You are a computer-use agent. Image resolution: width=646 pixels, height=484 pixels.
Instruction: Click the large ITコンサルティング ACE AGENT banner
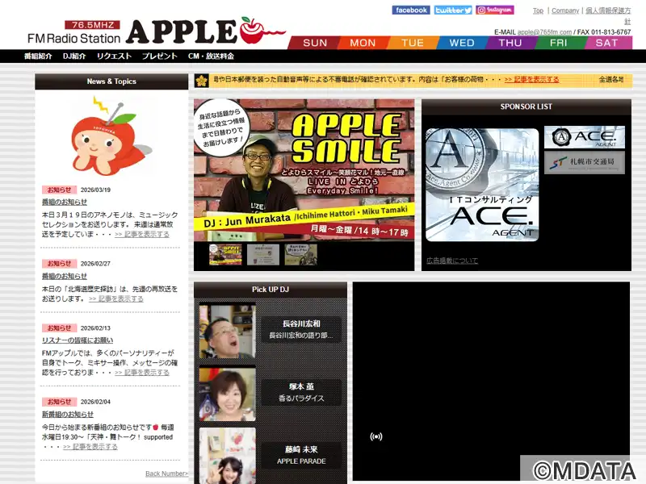[482, 185]
